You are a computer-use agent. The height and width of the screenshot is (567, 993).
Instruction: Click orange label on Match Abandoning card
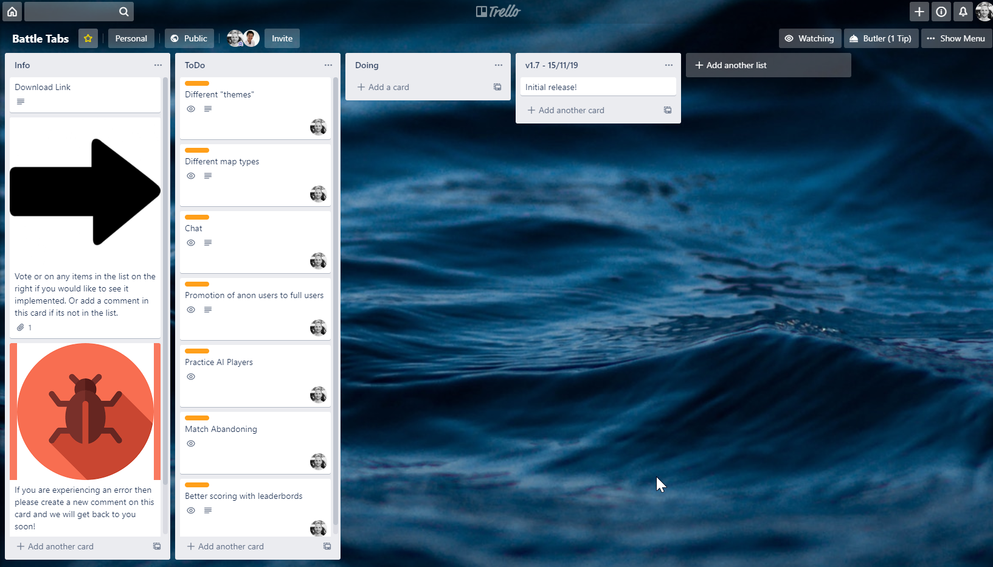tap(197, 418)
